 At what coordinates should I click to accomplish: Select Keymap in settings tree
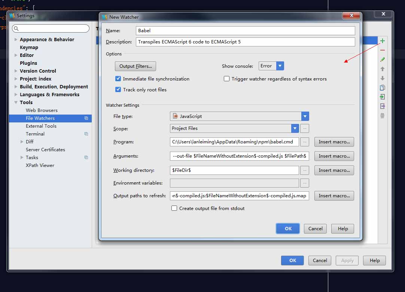click(29, 47)
